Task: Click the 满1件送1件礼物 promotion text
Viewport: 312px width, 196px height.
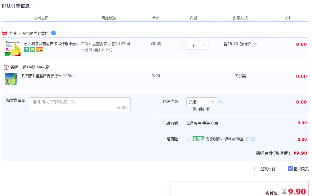Action: pos(36,67)
